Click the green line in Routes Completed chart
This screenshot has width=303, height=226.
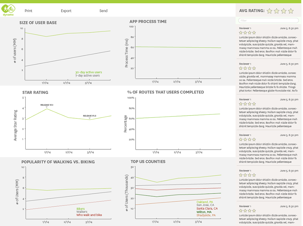178,116
